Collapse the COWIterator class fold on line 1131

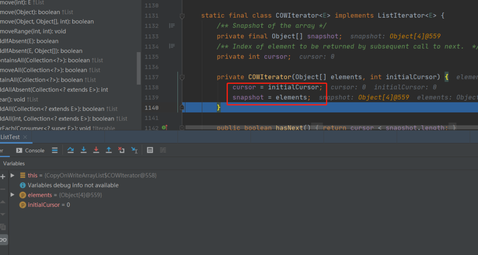(x=182, y=16)
